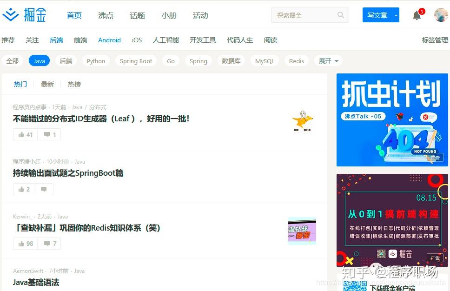Screen dimensions: 450x291
Task: Like the Leaf ID generator article
Action: [x=25, y=135]
